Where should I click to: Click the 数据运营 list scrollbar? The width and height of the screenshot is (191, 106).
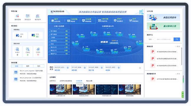tap(182, 56)
